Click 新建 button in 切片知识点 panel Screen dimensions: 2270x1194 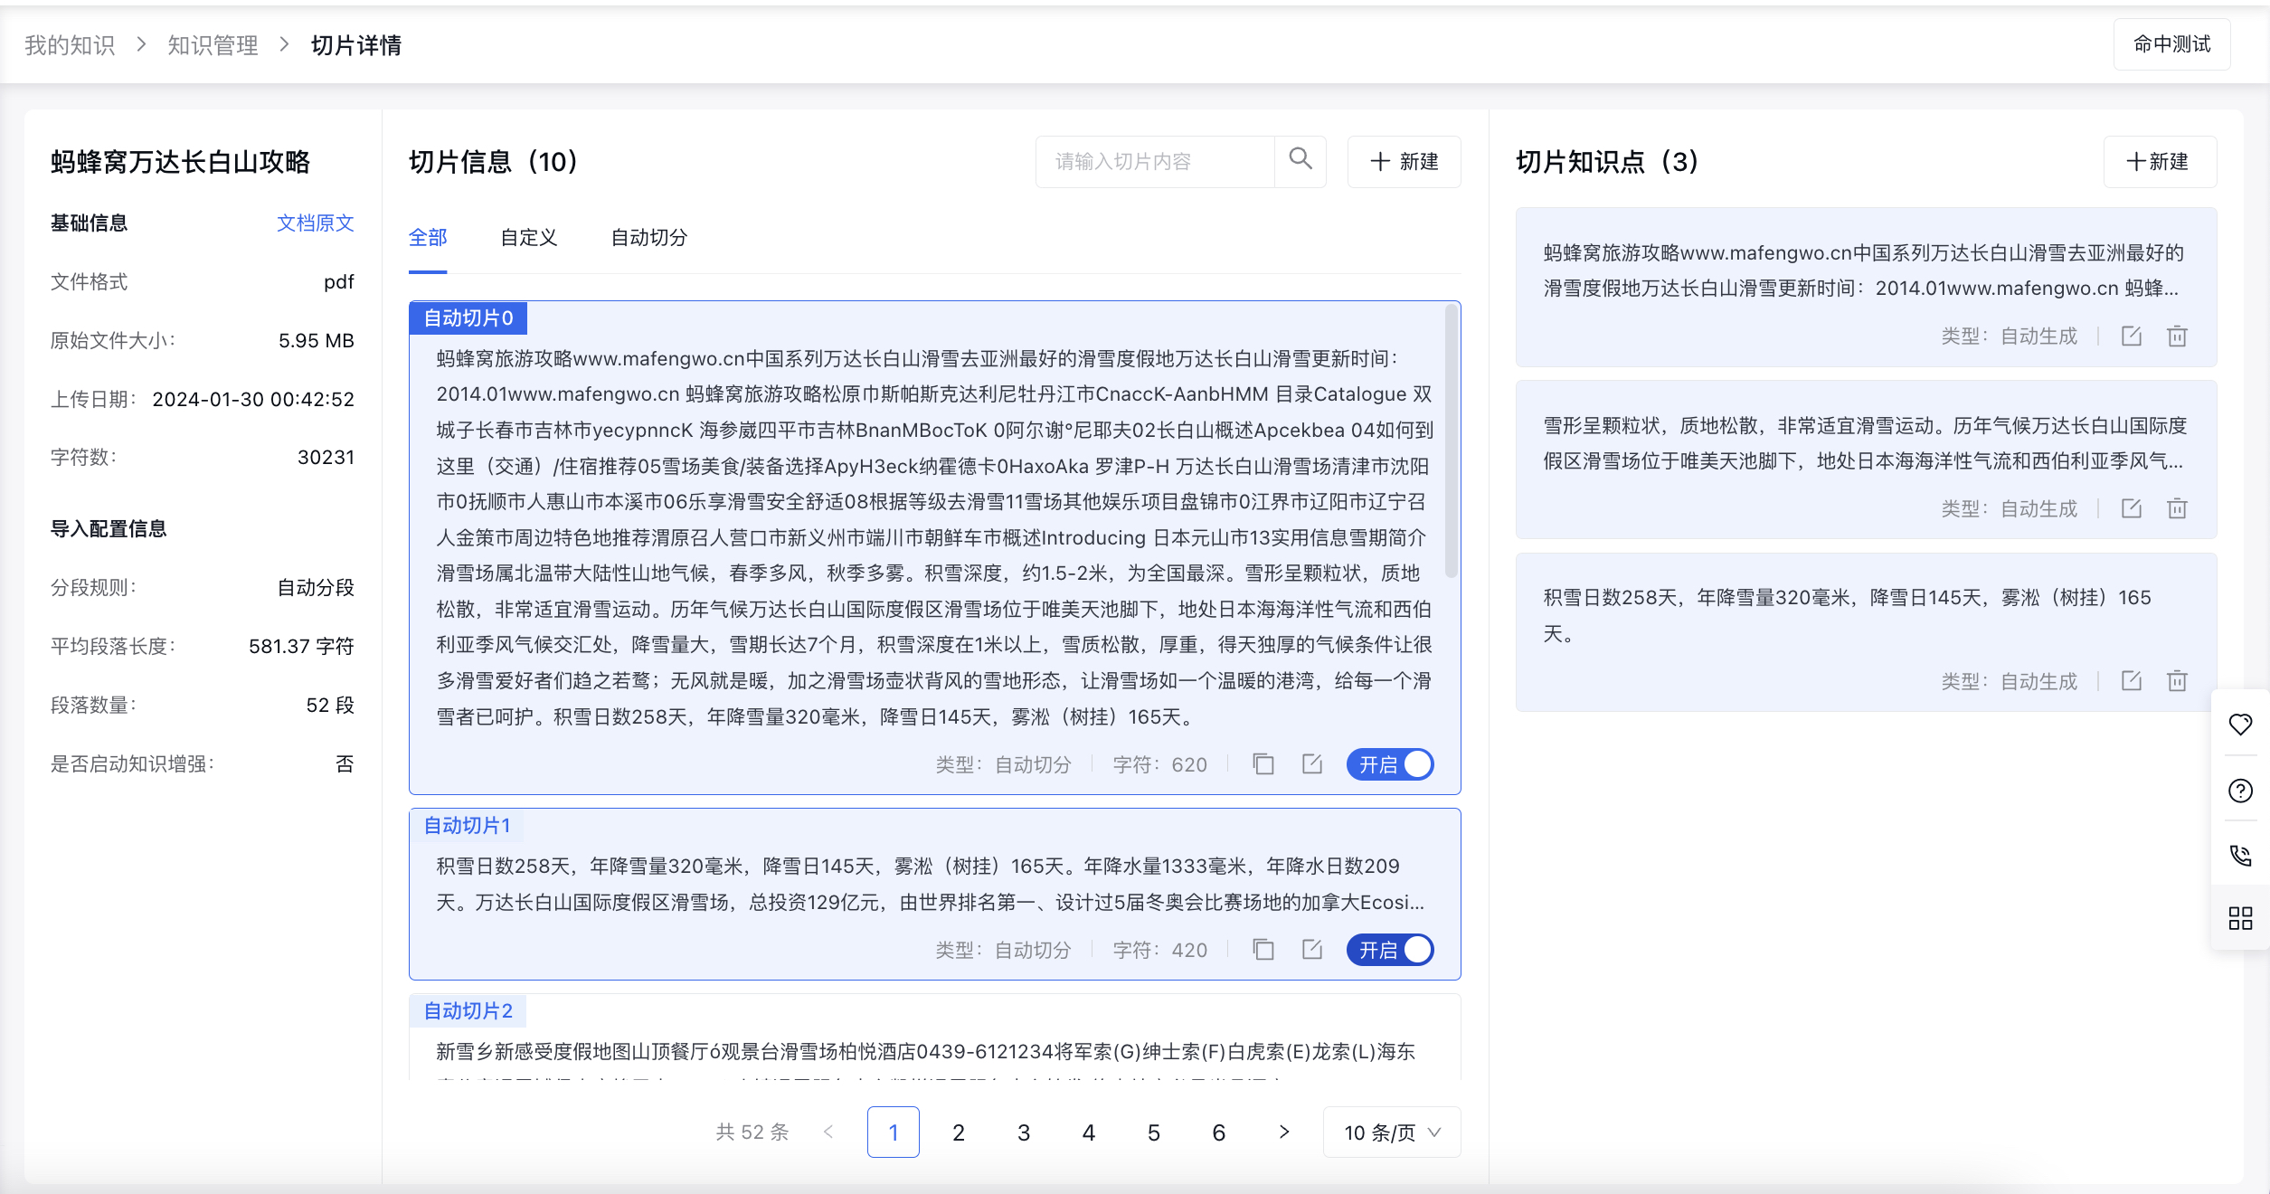click(x=2160, y=161)
